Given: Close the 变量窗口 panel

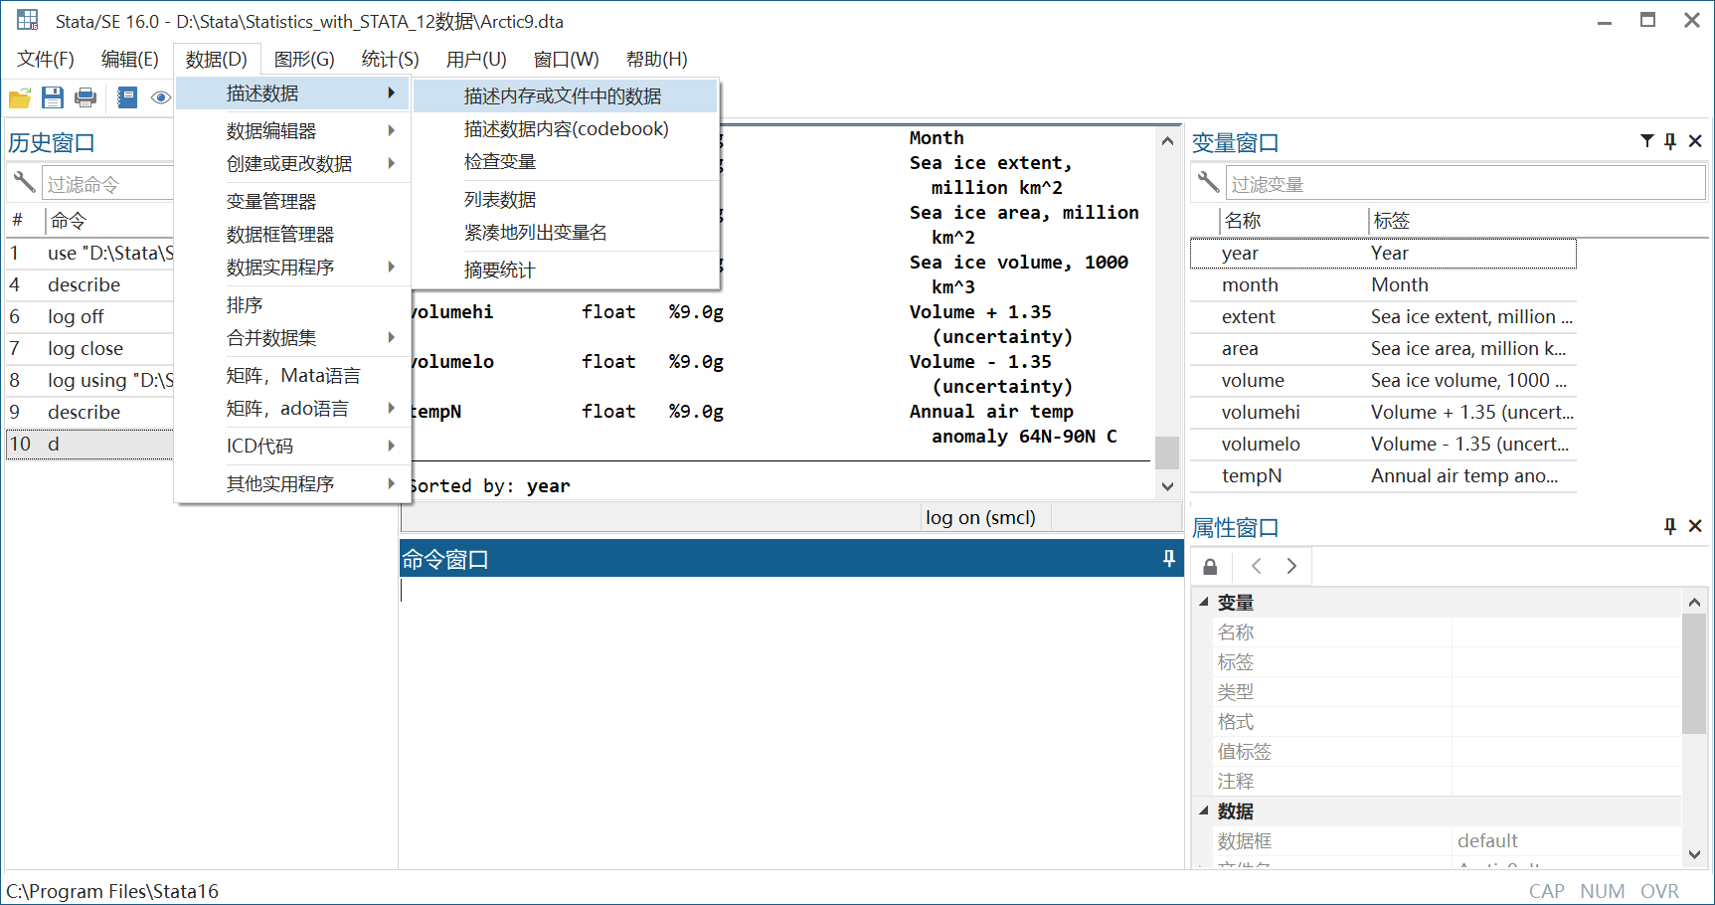Looking at the screenshot, I should pyautogui.click(x=1696, y=141).
